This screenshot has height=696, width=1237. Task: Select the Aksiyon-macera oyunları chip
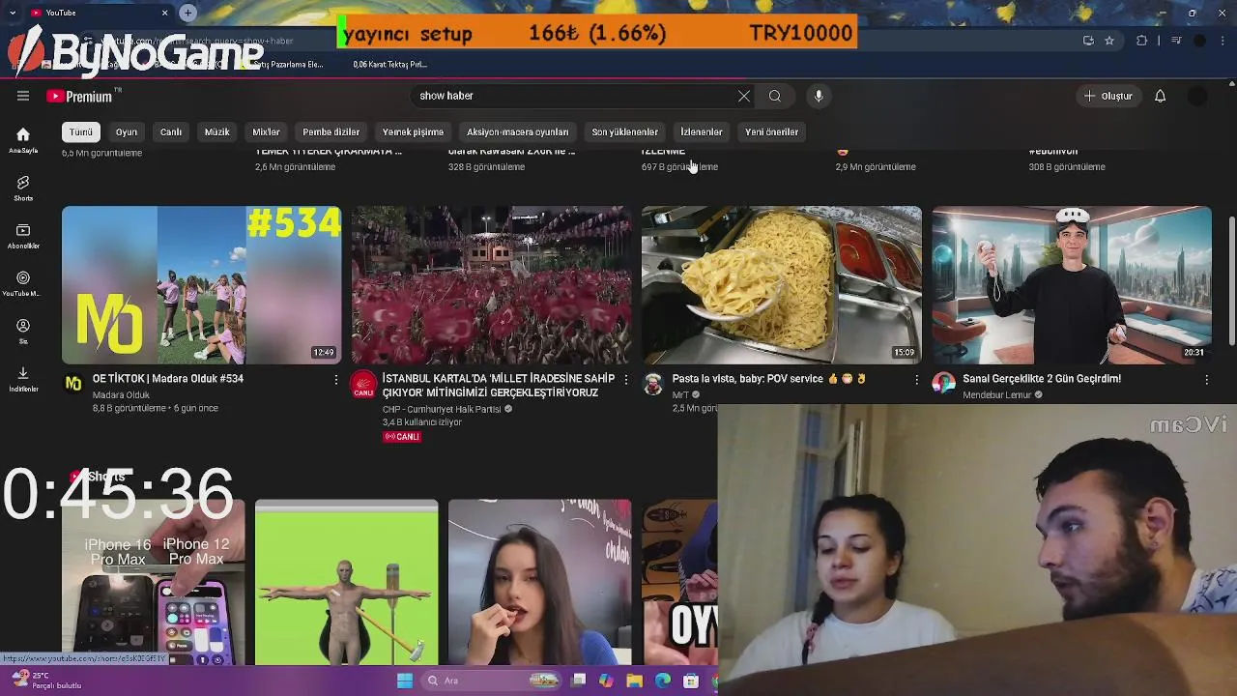(x=518, y=131)
